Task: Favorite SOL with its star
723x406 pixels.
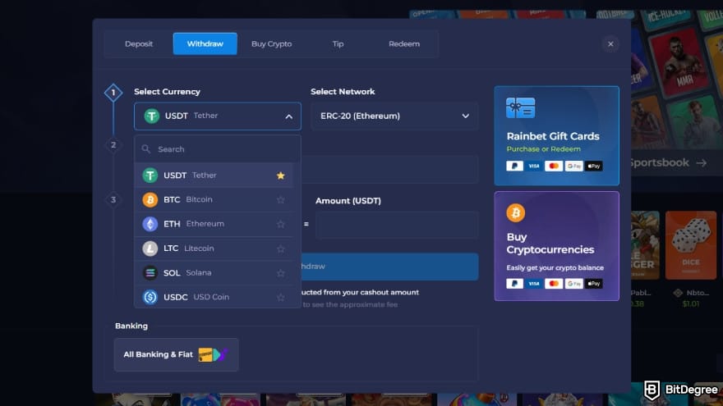Action: click(280, 273)
